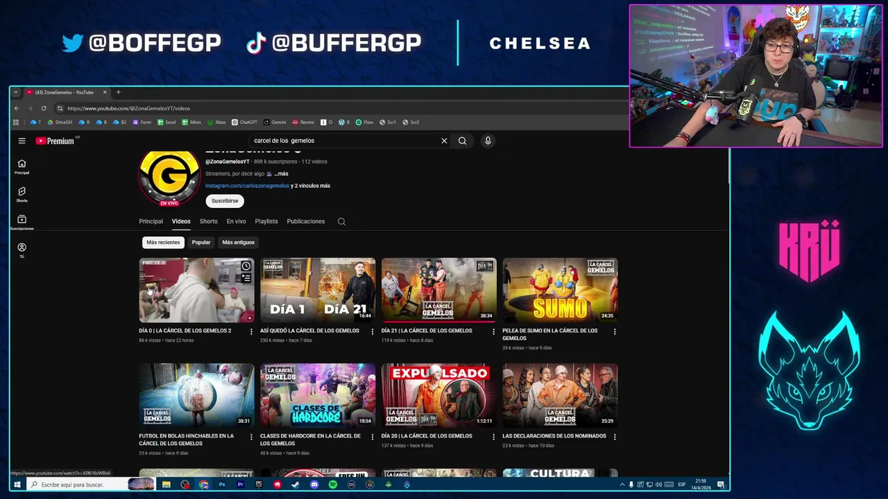Open File Explorer from taskbar
The image size is (888, 499).
[x=166, y=484]
